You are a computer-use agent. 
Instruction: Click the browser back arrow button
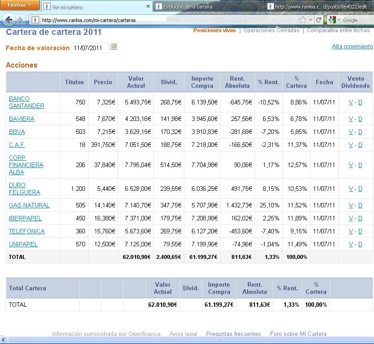(8, 20)
